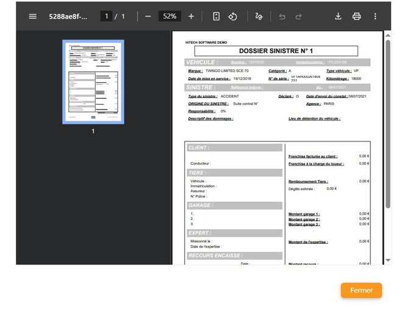Click the DOSSIER SINISTRE N° 1 heading
The image size is (408, 312).
pos(276,51)
